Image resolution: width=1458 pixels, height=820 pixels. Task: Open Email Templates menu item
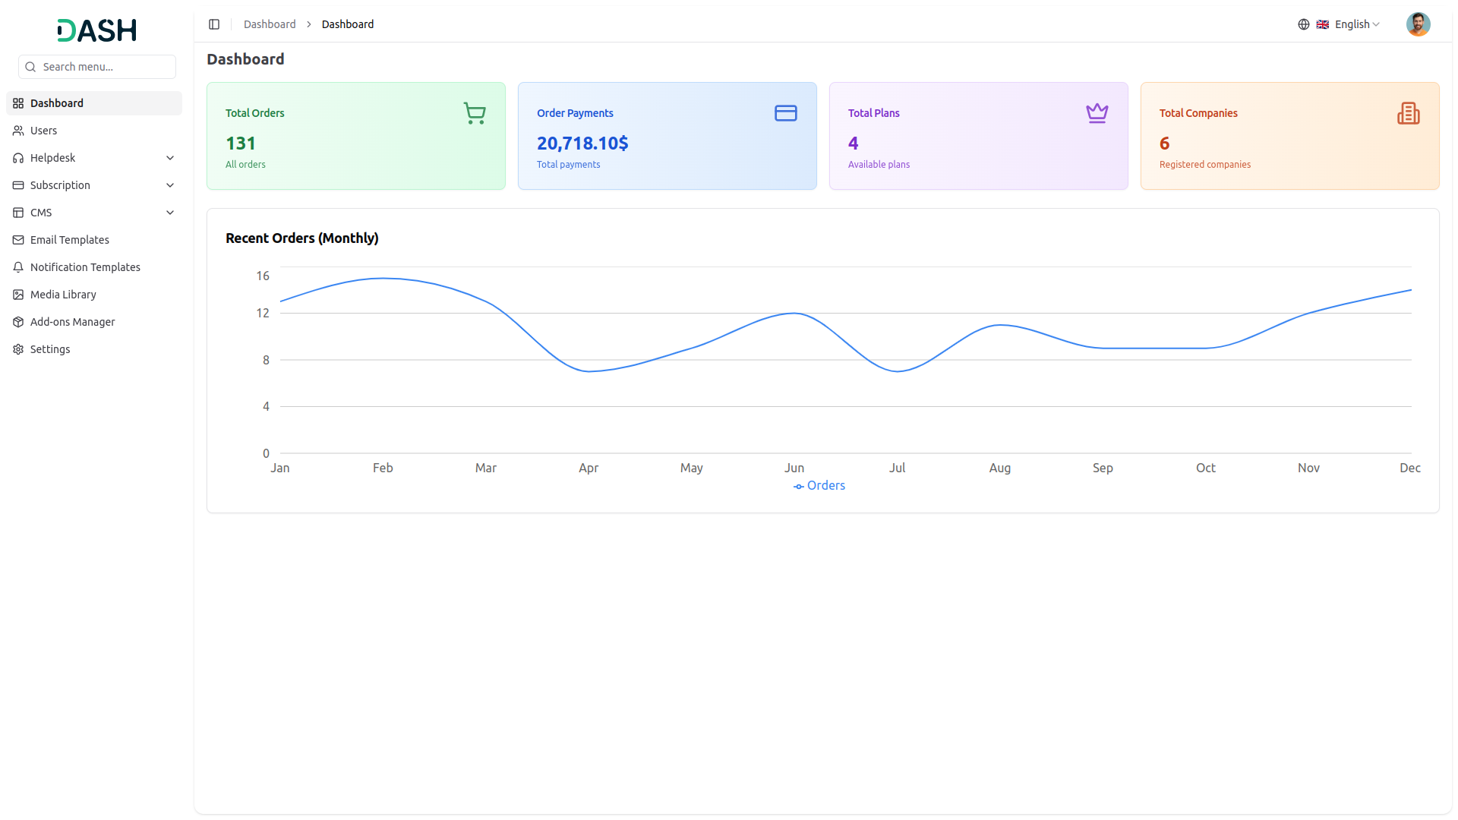pyautogui.click(x=69, y=240)
